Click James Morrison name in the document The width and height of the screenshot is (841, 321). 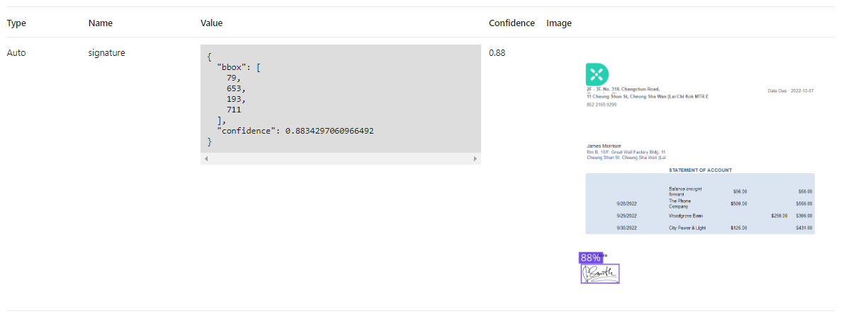click(x=604, y=146)
